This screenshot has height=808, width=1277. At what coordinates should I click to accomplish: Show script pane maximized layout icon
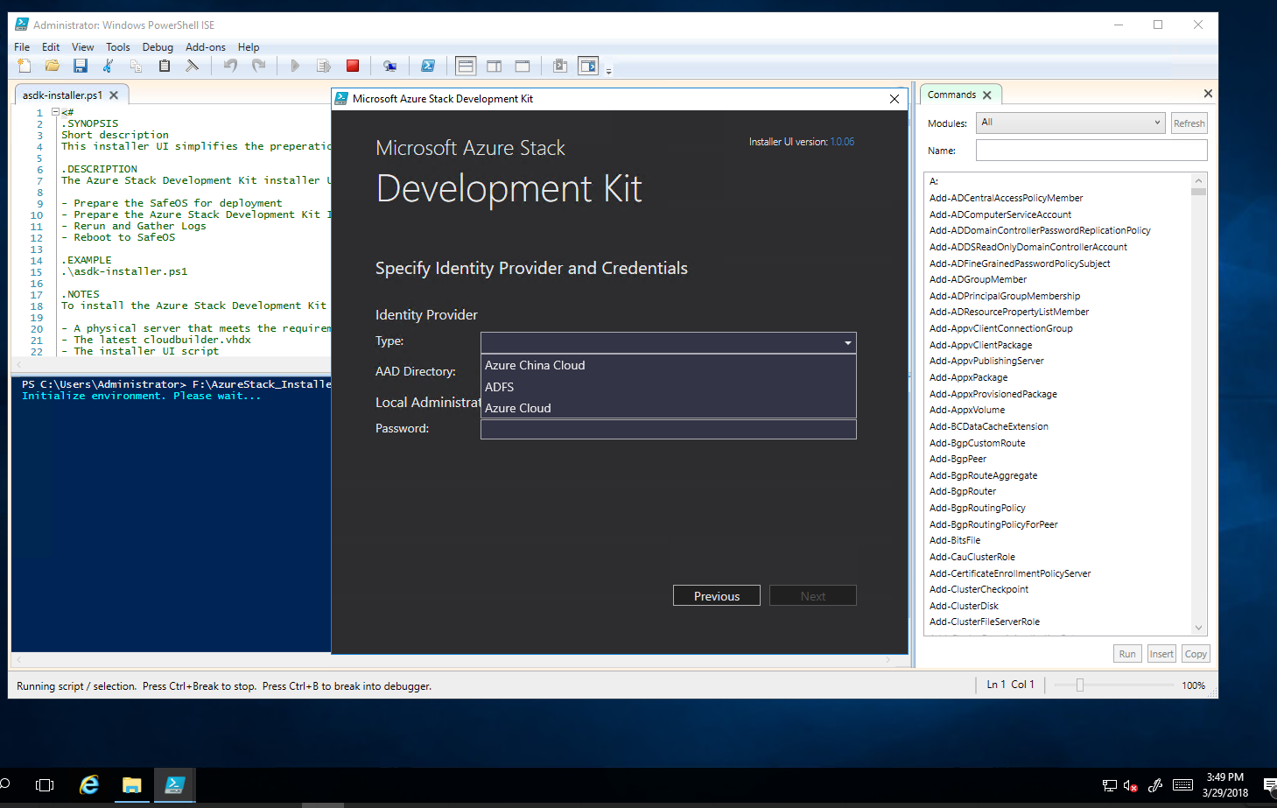(x=523, y=66)
